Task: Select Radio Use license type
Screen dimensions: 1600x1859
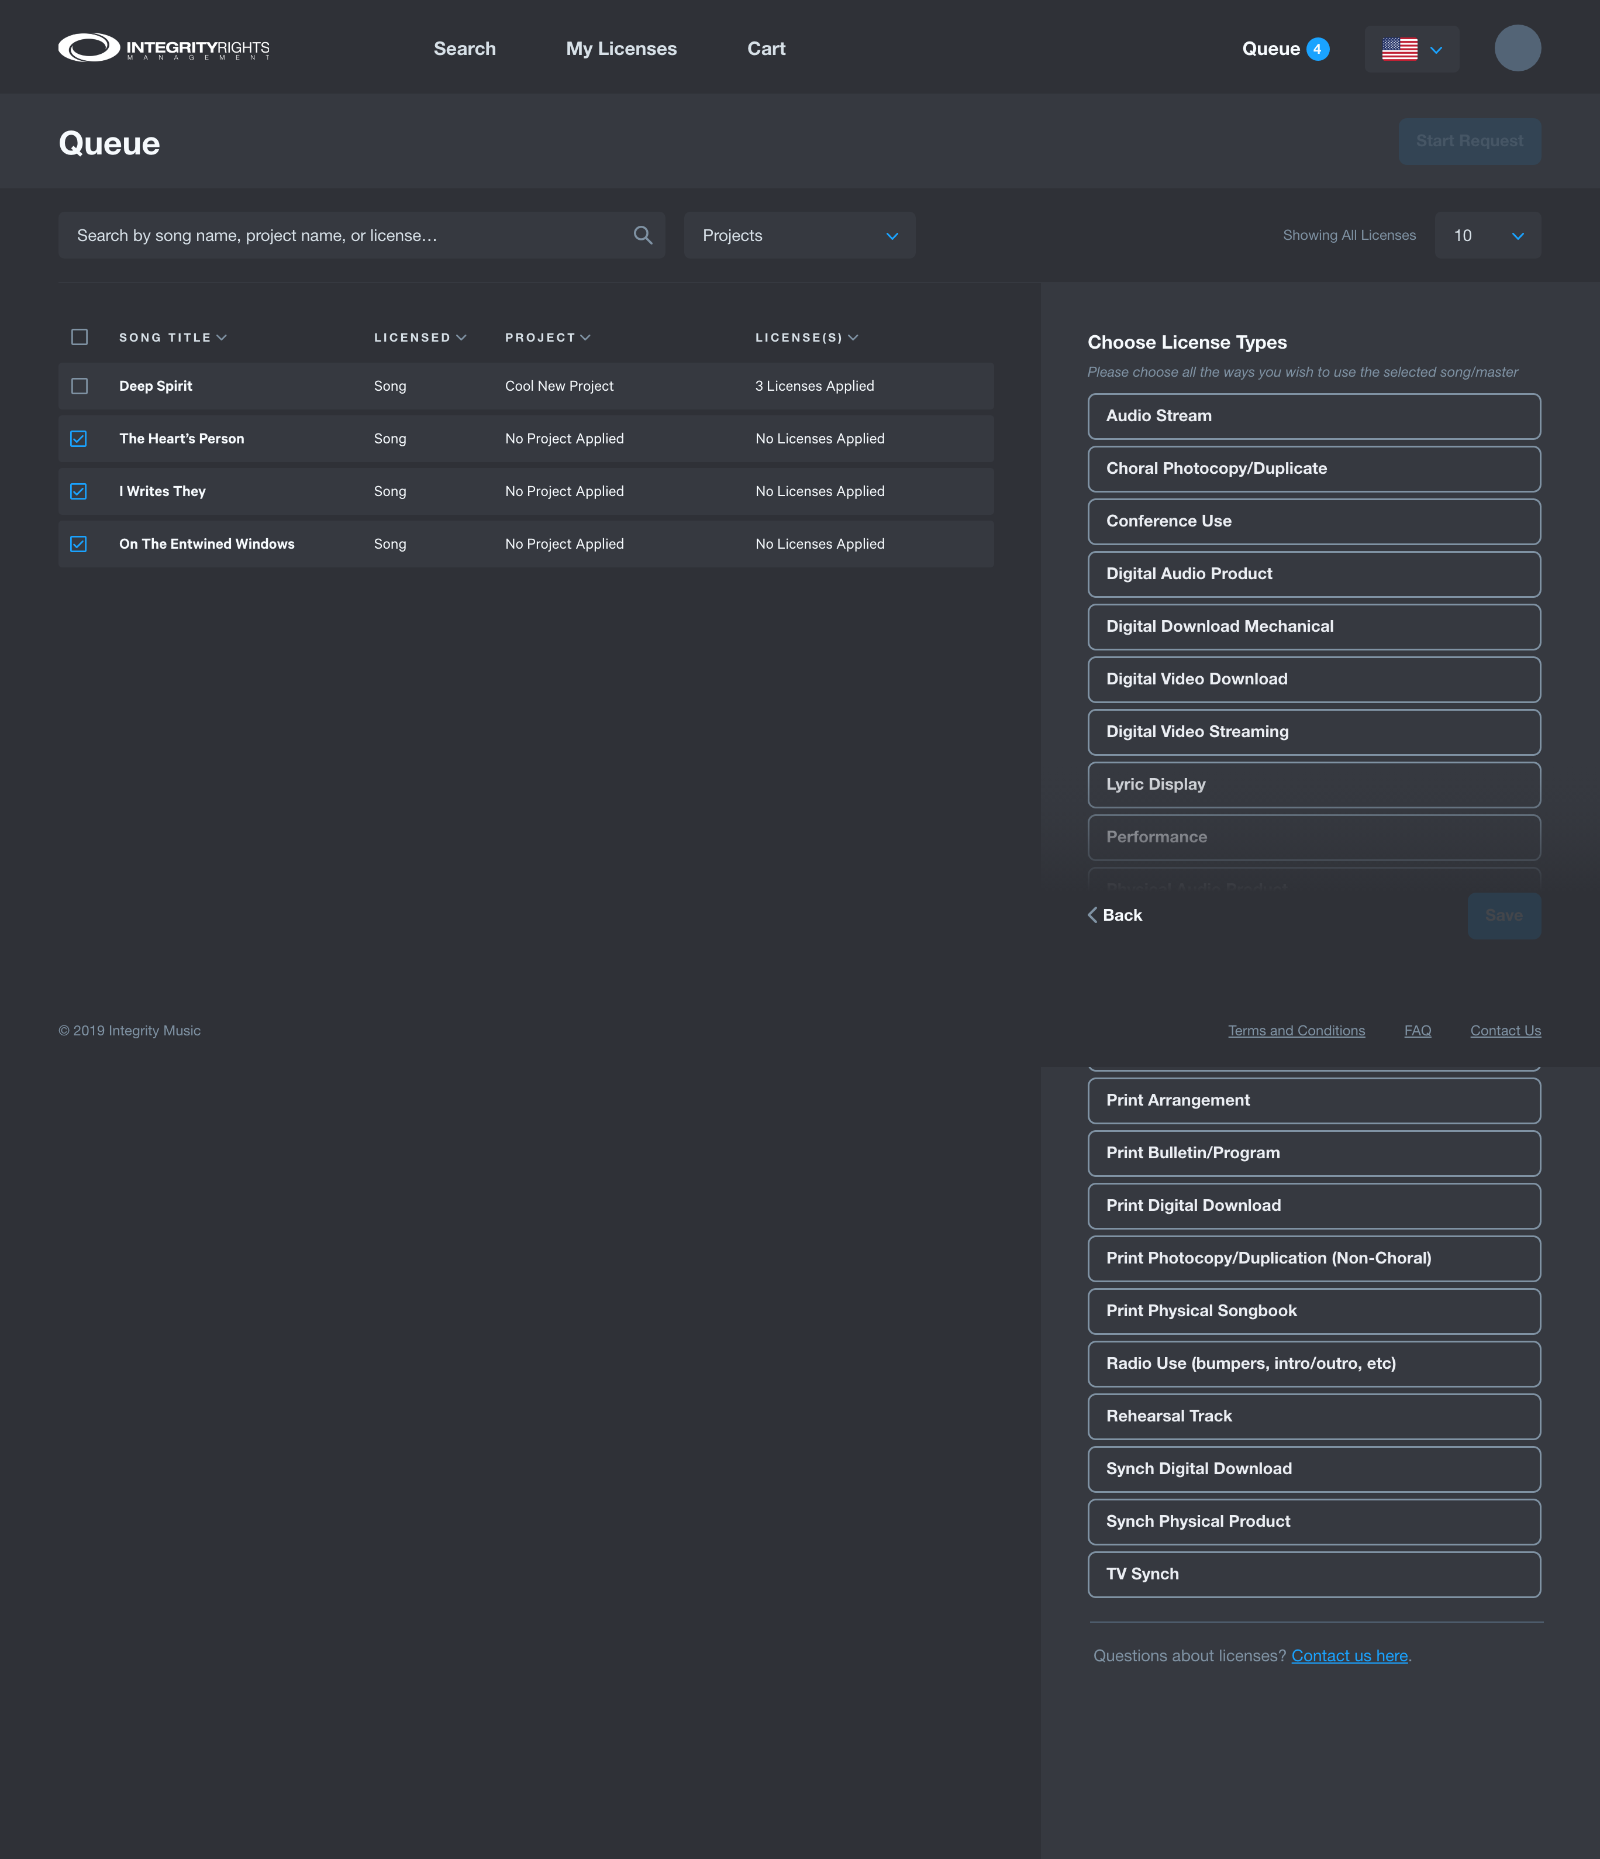Action: 1314,1364
